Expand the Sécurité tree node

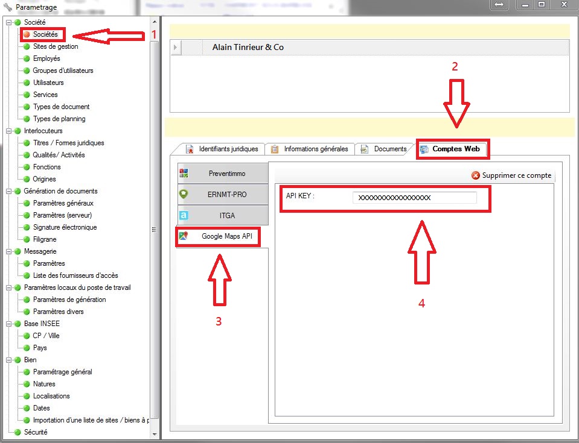(8, 432)
